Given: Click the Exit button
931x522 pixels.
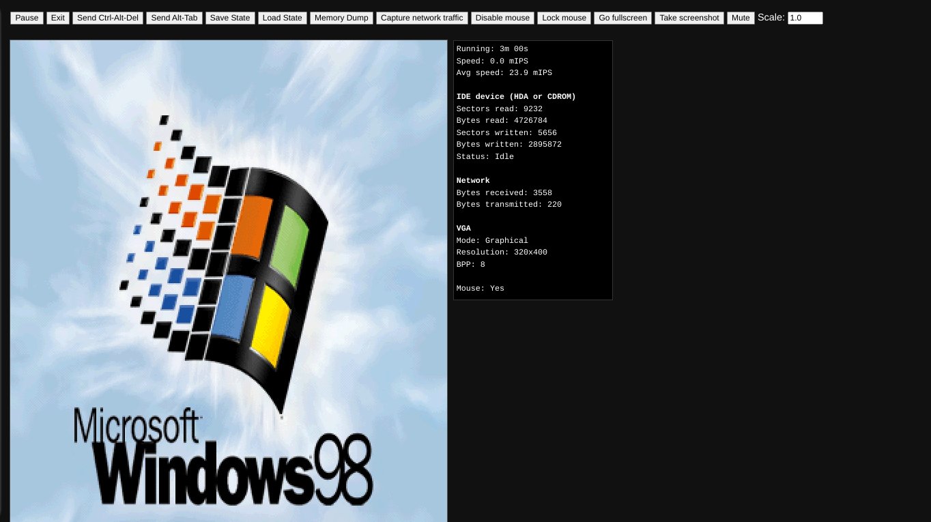Looking at the screenshot, I should 58,18.
